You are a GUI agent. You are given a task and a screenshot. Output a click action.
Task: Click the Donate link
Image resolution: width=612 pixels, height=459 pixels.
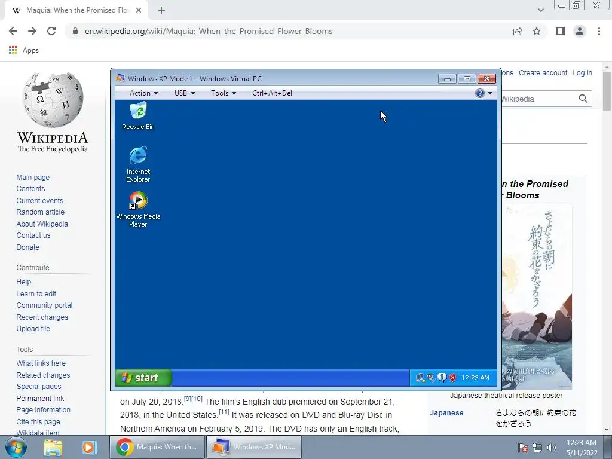[x=27, y=247]
